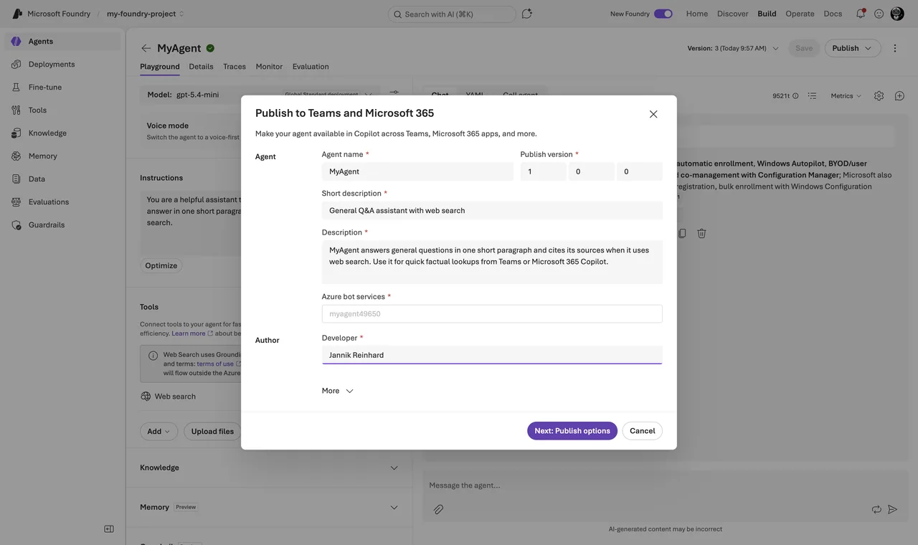
Task: Open the Memory sidebar section
Action: pos(63,156)
